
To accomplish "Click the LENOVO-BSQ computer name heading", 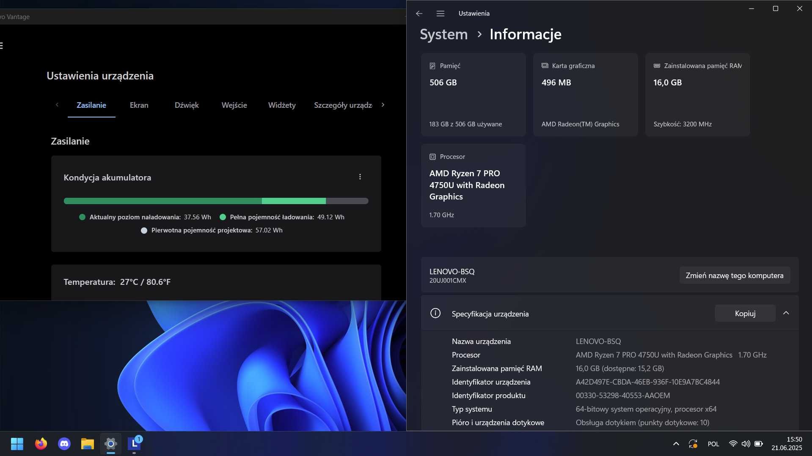I will (452, 272).
